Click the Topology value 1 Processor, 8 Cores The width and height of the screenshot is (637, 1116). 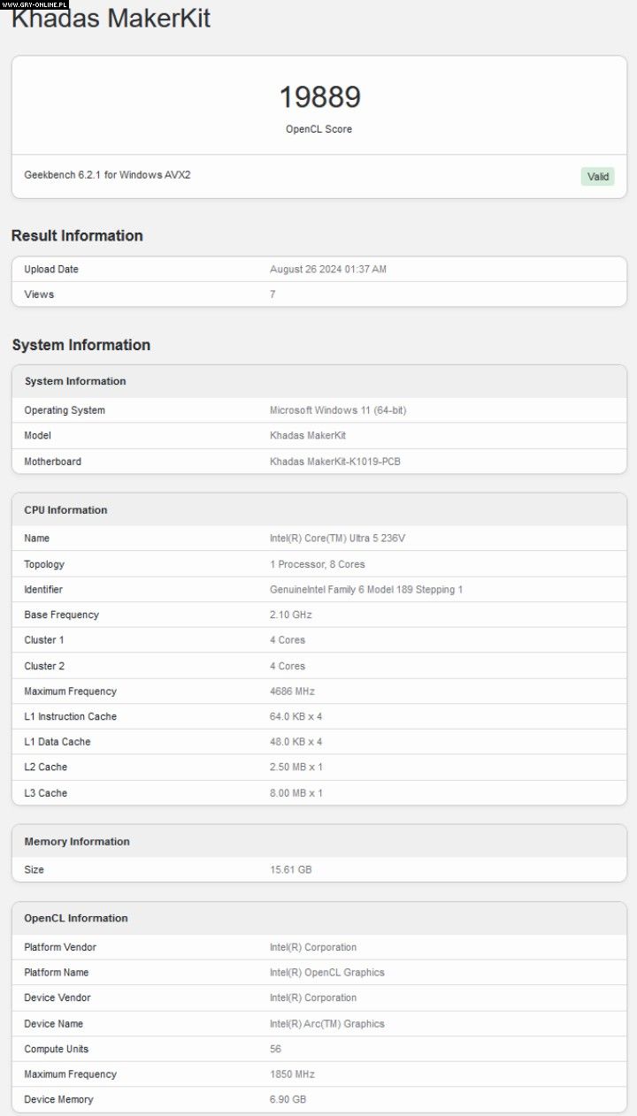317,564
